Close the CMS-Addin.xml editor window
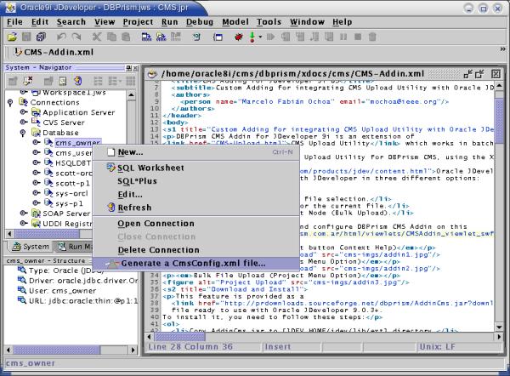The width and height of the screenshot is (510, 376). 496,74
